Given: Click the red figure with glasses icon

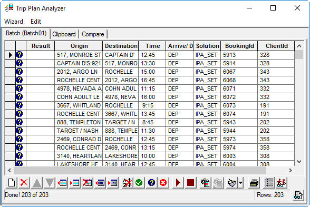Looking at the screenshot, I should (282, 183).
